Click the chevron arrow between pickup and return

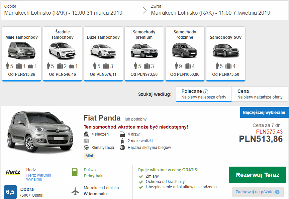(145, 10)
